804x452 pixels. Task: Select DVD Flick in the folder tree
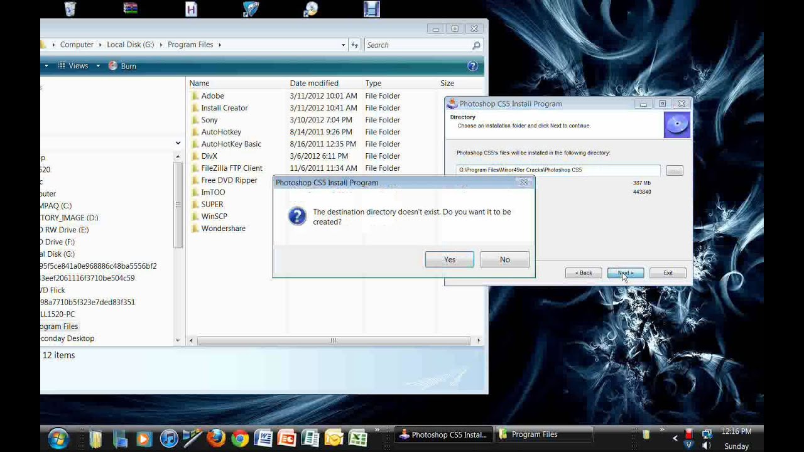pos(53,290)
